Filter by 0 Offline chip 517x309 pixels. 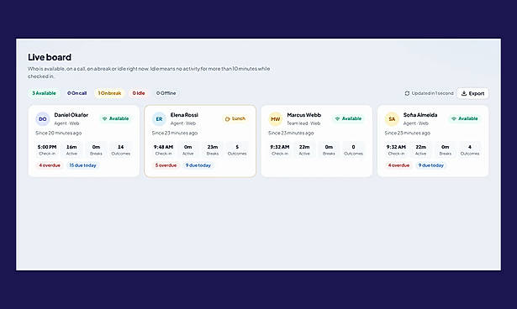[x=166, y=93]
